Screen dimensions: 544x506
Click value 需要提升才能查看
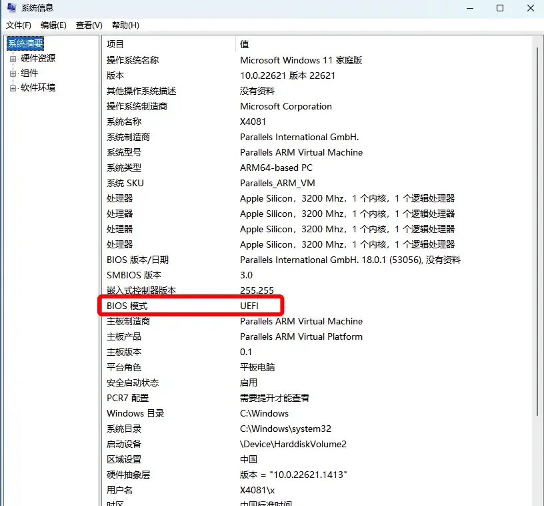pos(275,398)
